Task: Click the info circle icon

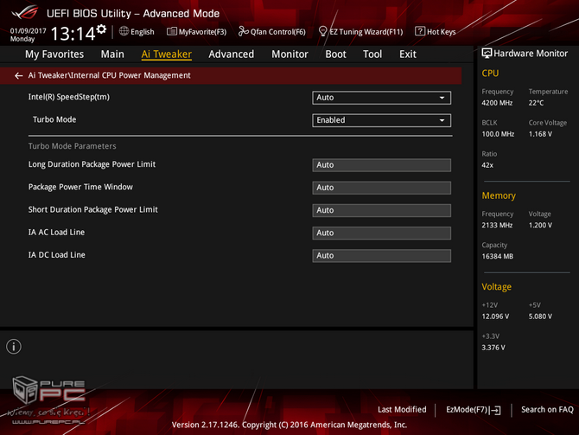Action: [14, 346]
